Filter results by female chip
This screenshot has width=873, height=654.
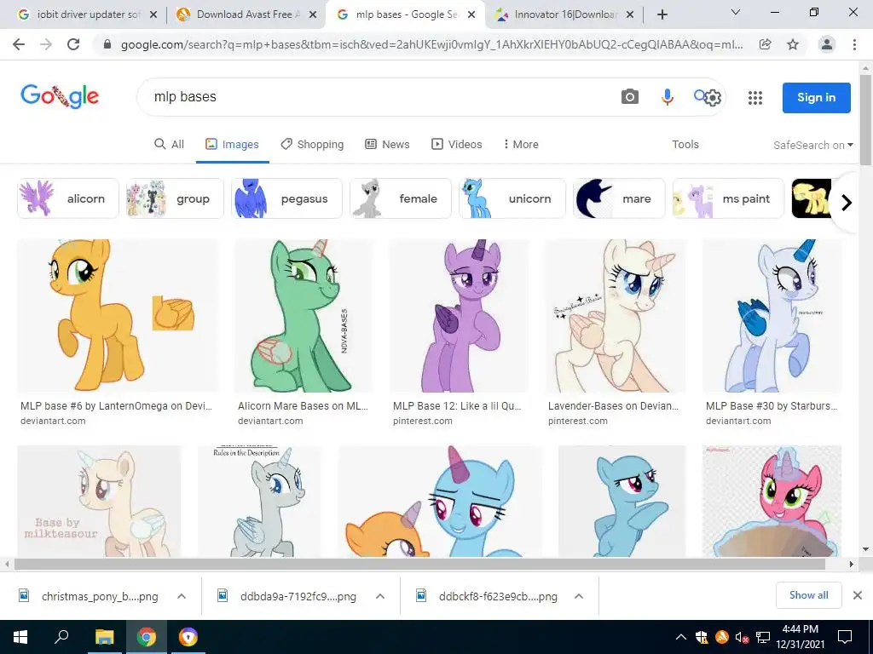pyautogui.click(x=401, y=198)
